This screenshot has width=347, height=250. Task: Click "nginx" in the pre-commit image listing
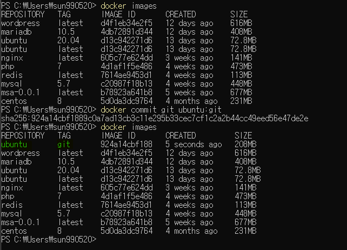[12, 58]
